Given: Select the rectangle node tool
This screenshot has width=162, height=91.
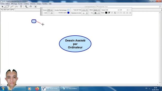Looking at the screenshot, I should (x=7, y=7).
